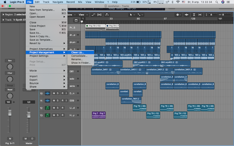Screen dimensions: 234x146
Task: Click the vertical auto zoom icon
Action: point(194,15)
